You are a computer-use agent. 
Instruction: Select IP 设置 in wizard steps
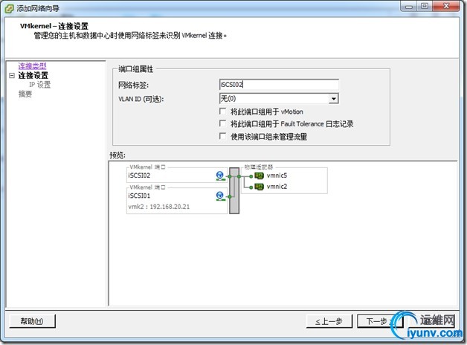point(39,85)
